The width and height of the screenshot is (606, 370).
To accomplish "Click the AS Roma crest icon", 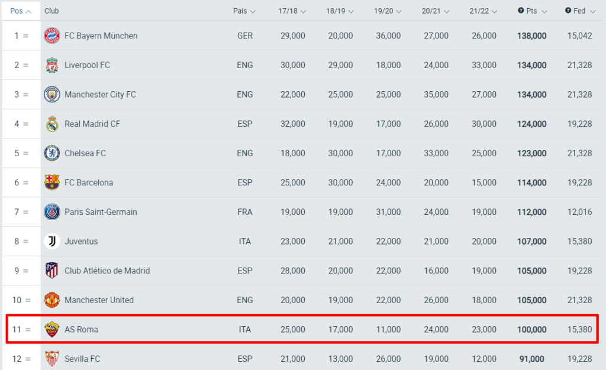I will [52, 329].
